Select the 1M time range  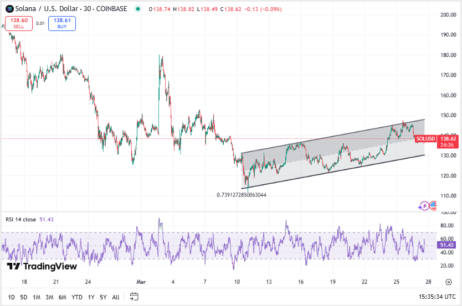[37, 297]
